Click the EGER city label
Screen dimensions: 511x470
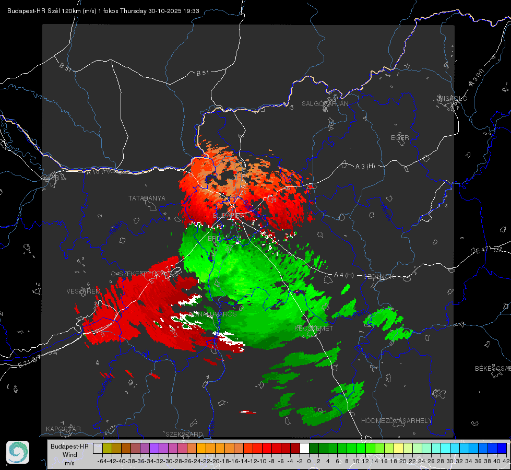tap(400, 138)
